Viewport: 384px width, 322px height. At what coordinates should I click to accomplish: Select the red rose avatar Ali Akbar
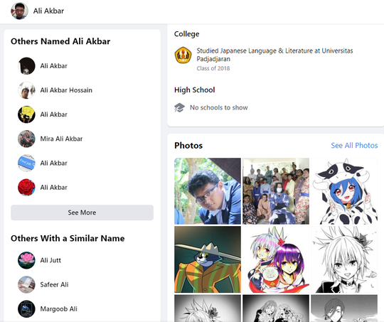26,188
